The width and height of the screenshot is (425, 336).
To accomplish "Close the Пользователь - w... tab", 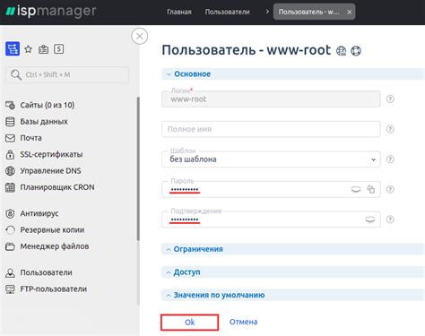I will tap(349, 12).
